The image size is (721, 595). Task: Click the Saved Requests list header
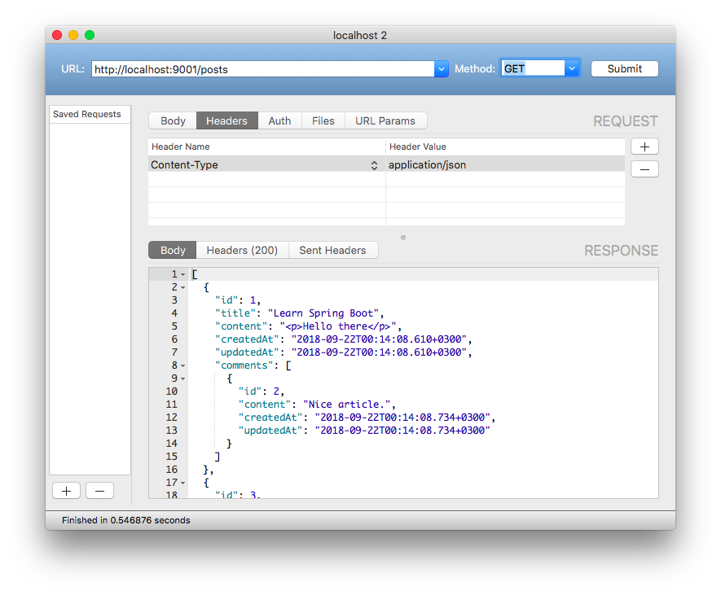[90, 115]
